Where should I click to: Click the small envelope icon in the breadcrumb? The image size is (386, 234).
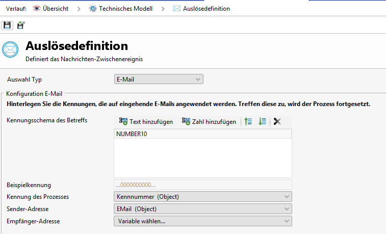tap(176, 9)
